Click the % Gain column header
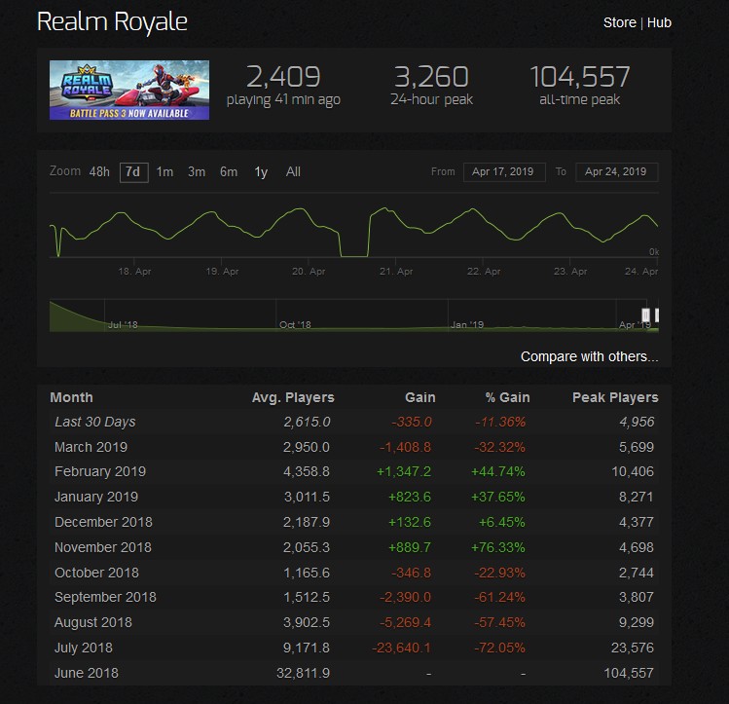 click(507, 397)
